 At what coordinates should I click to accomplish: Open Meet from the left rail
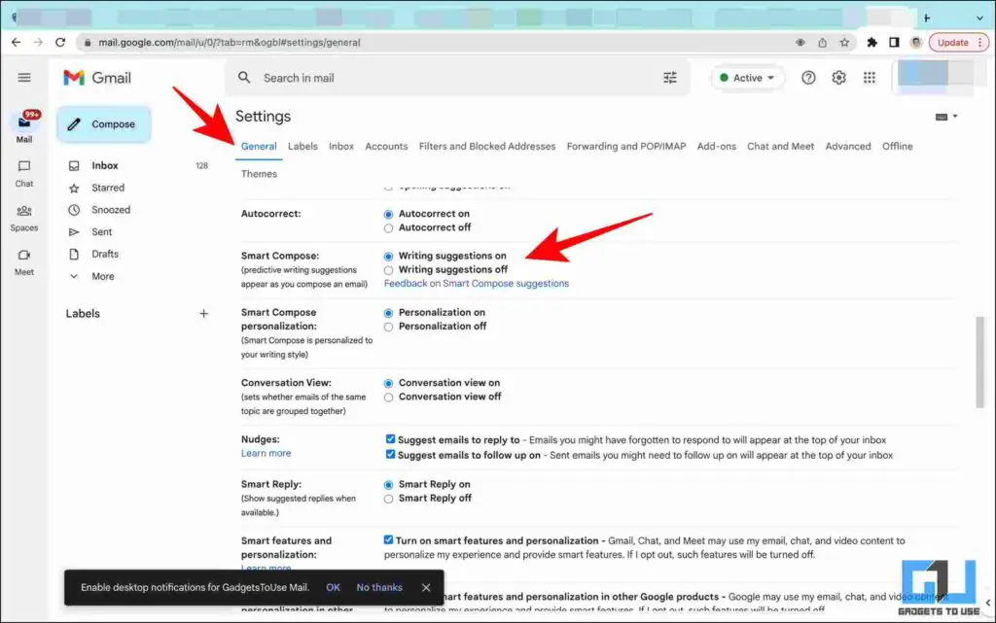pyautogui.click(x=24, y=262)
